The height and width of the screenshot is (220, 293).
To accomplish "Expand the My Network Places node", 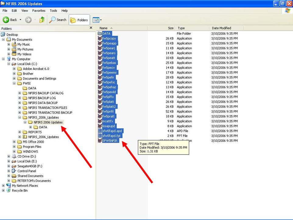I will (3, 186).
